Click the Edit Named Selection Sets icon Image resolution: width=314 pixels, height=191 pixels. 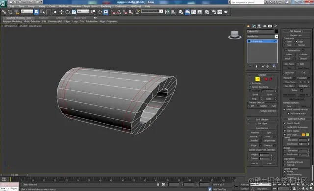click(x=137, y=12)
